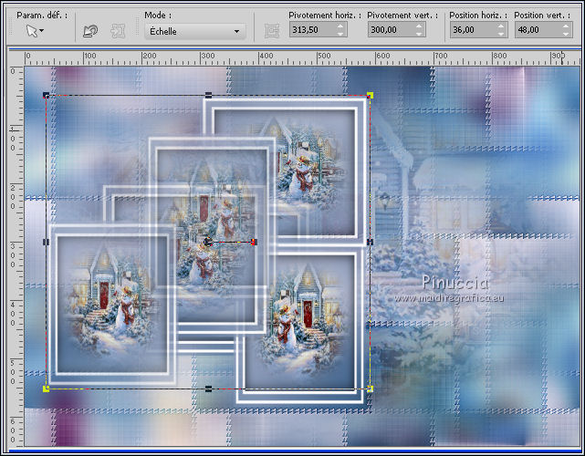Image resolution: width=585 pixels, height=456 pixels.
Task: Click the Pivotement vert. value field
Action: click(x=391, y=29)
